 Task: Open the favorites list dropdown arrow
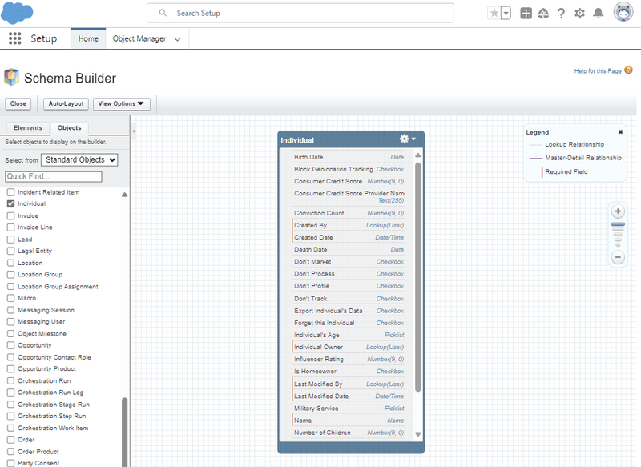click(x=506, y=13)
